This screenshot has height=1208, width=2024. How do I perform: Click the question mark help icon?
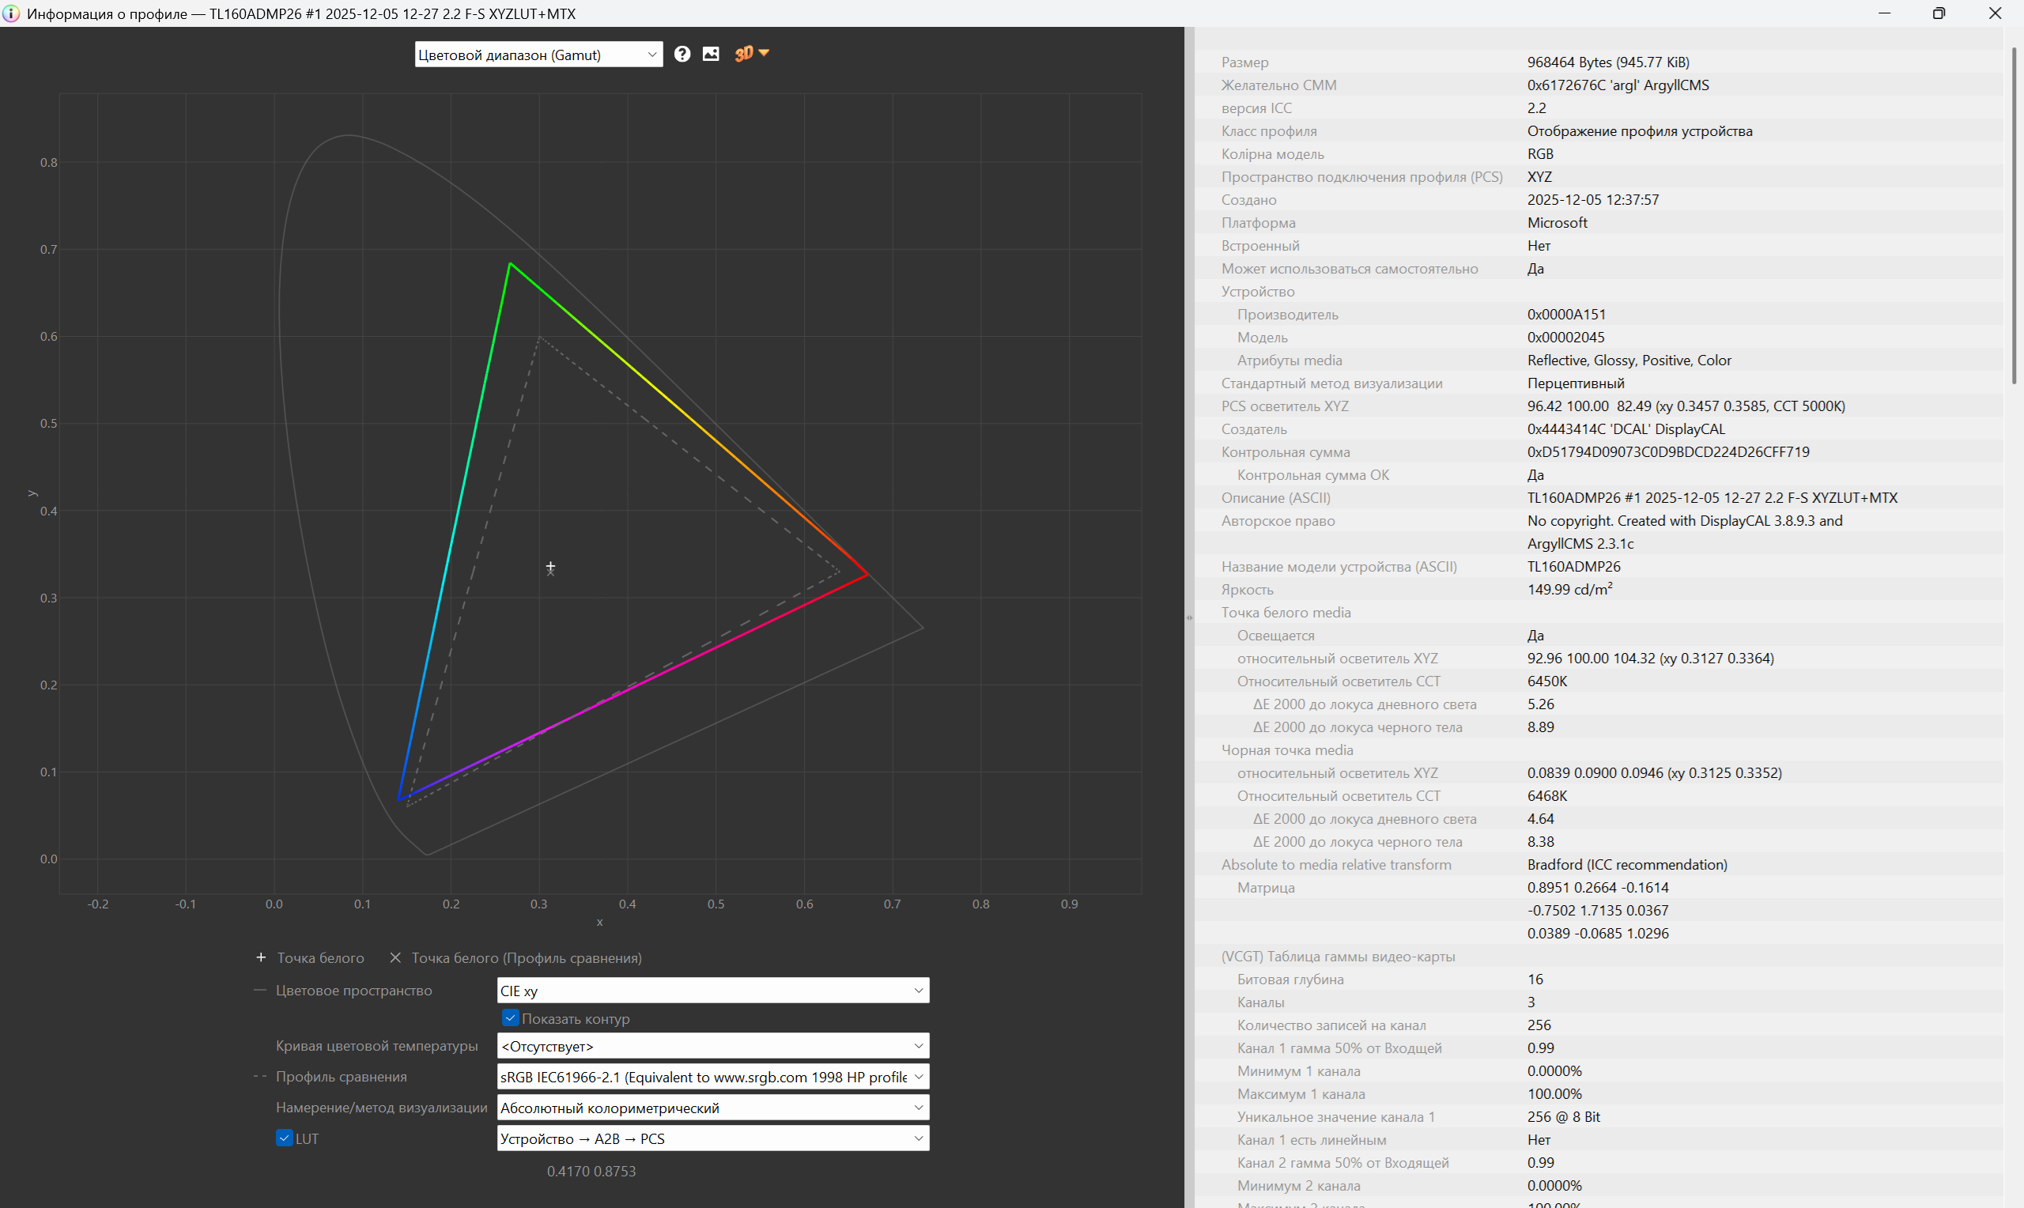coord(682,54)
